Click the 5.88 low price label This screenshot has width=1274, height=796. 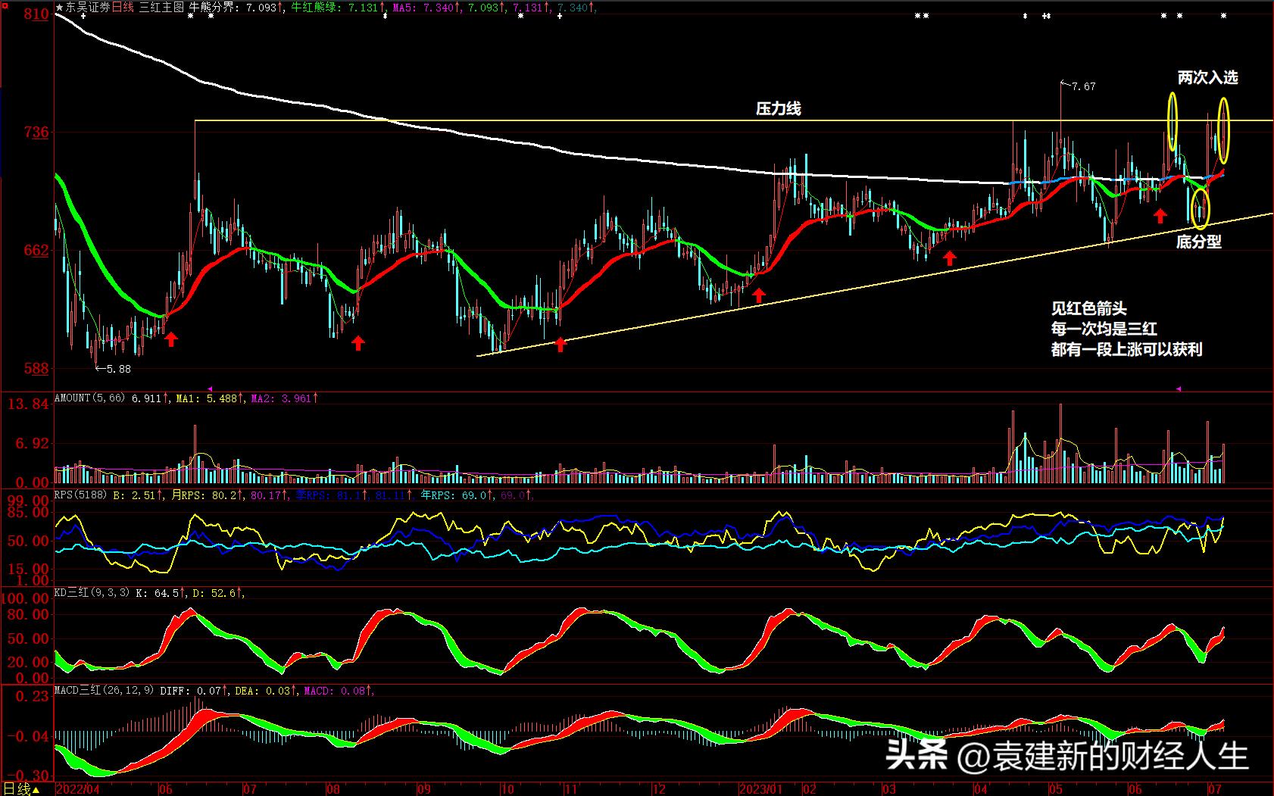119,369
